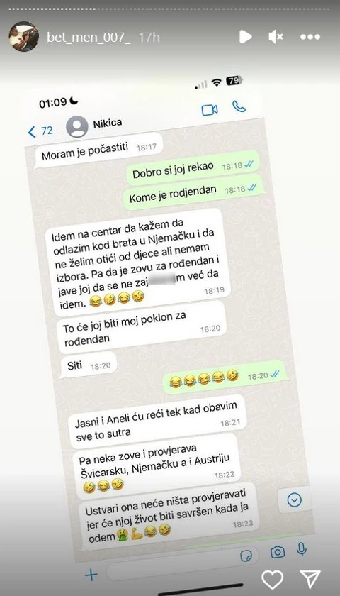Start a video call with Nikica
Image resolution: width=340 pixels, height=596 pixels.
[210, 110]
